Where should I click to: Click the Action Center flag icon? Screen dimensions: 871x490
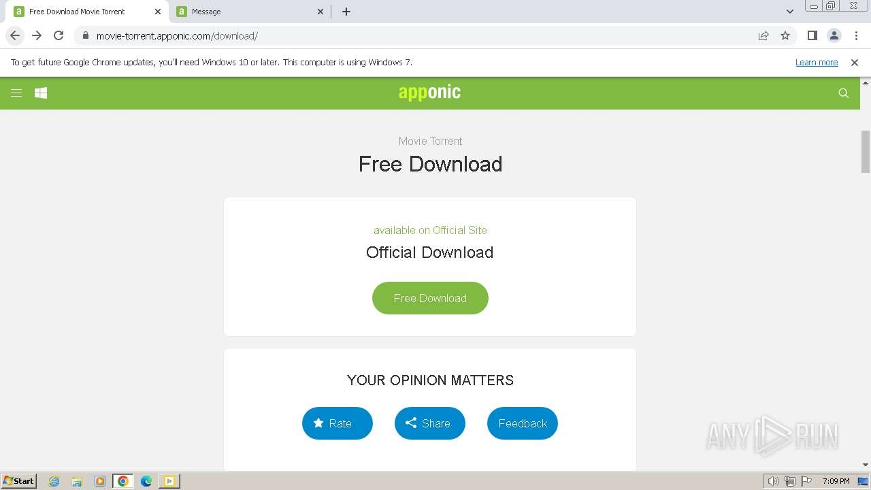[806, 481]
